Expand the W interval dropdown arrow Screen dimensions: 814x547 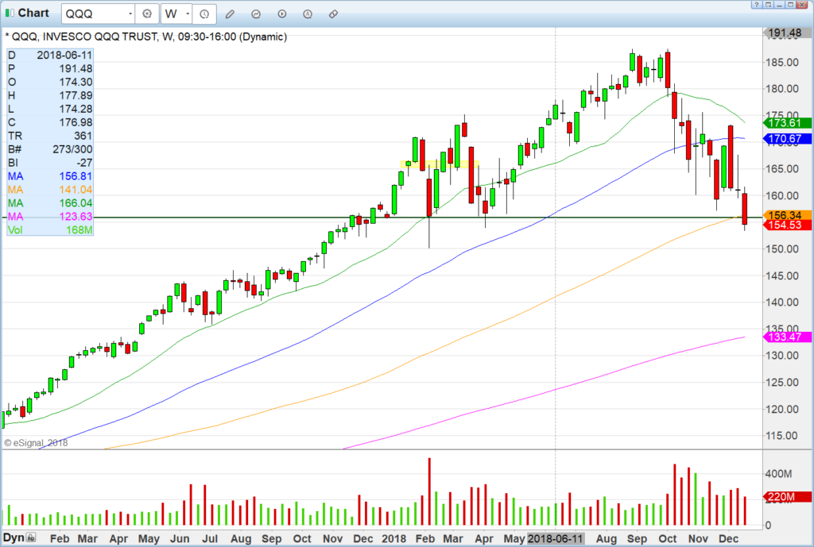click(x=188, y=14)
